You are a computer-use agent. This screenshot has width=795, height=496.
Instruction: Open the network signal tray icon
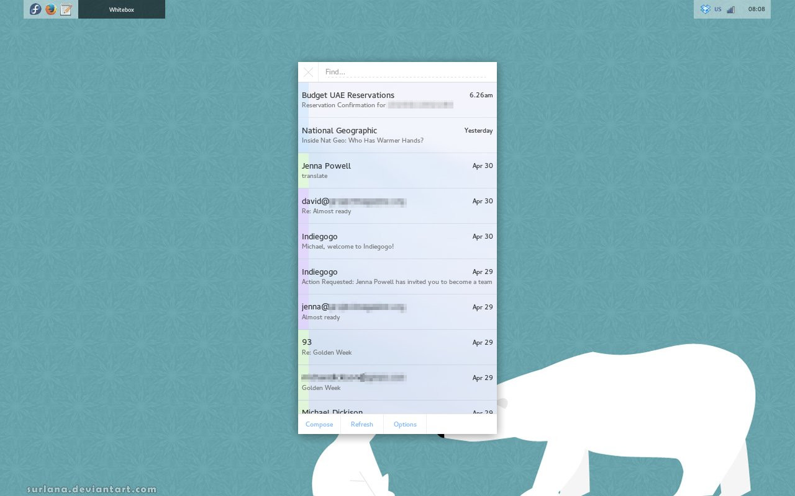click(731, 9)
